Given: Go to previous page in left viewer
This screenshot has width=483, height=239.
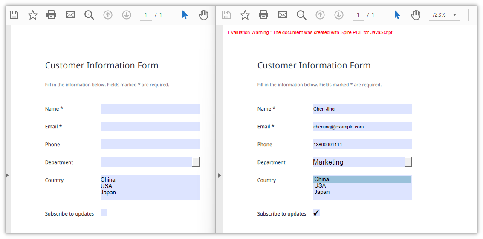Looking at the screenshot, I should coord(108,15).
